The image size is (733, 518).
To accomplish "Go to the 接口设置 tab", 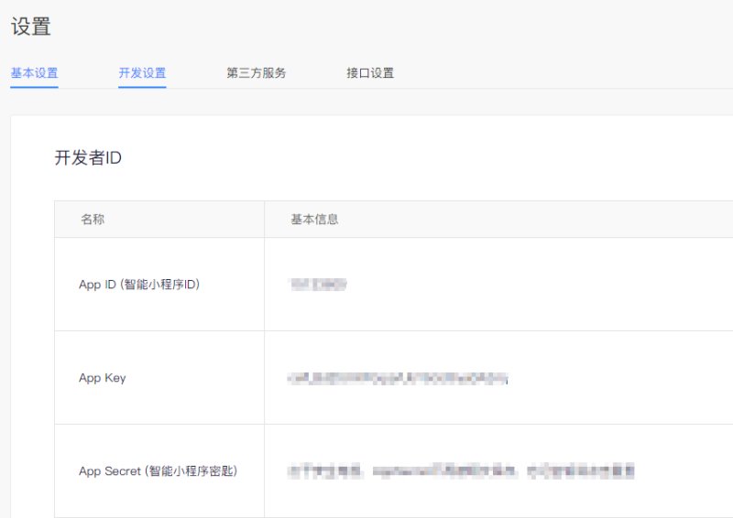I will 370,73.
